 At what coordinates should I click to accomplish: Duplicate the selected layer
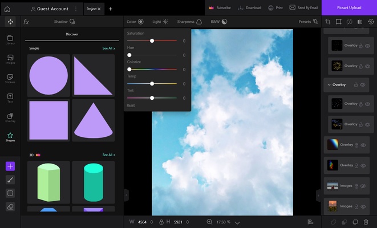(355, 222)
